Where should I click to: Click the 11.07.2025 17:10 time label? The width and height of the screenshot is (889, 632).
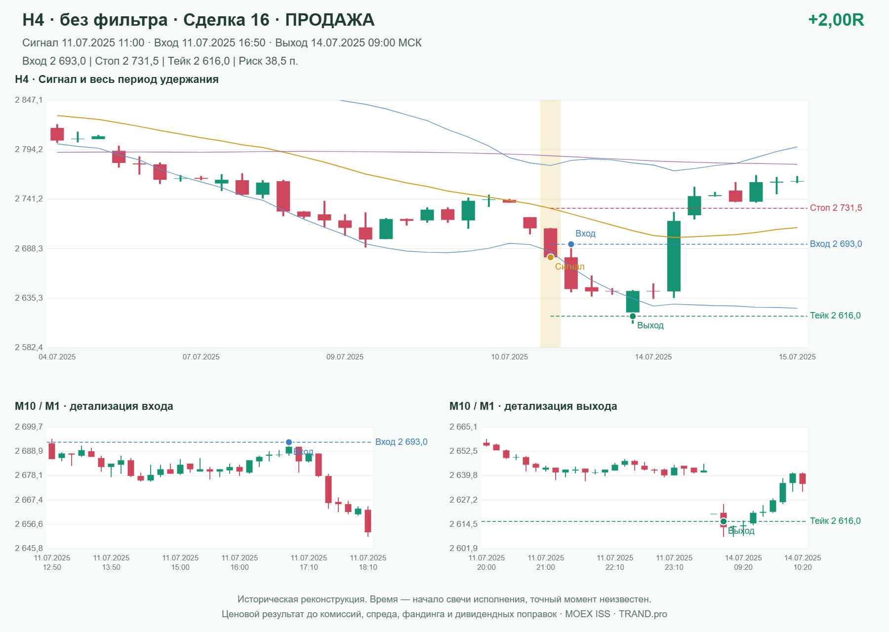coord(309,562)
